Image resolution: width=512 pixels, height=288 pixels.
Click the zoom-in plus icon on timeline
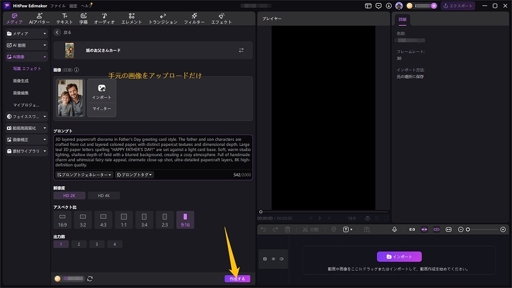(503, 230)
